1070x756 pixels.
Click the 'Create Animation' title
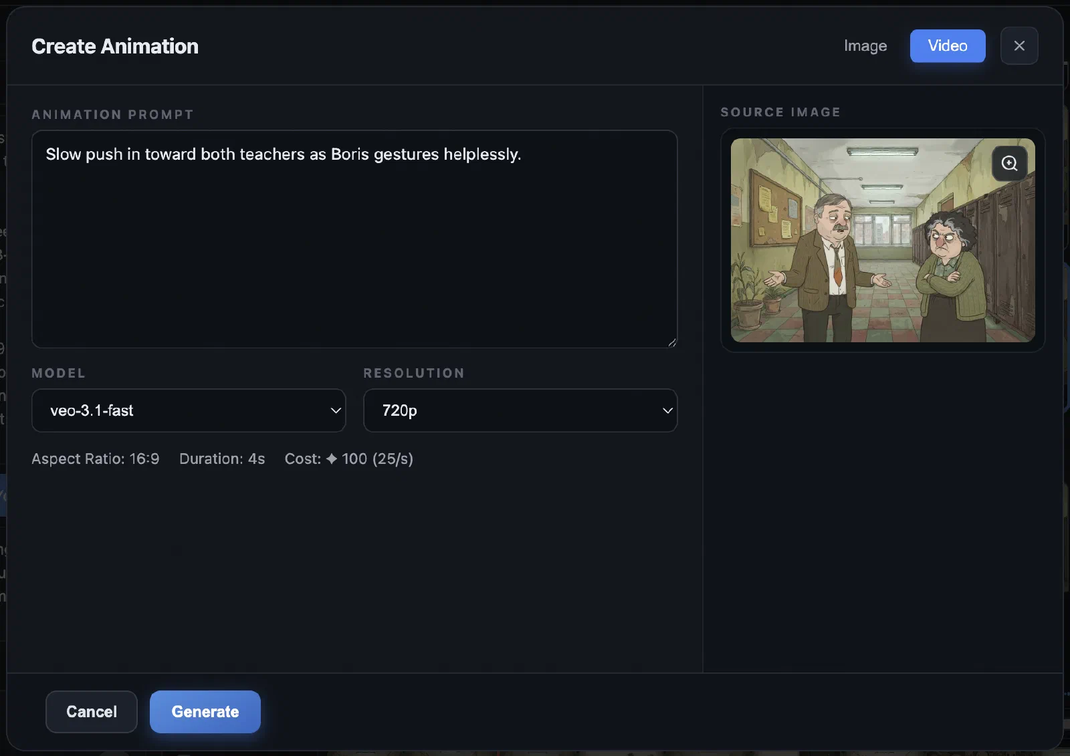tap(115, 46)
